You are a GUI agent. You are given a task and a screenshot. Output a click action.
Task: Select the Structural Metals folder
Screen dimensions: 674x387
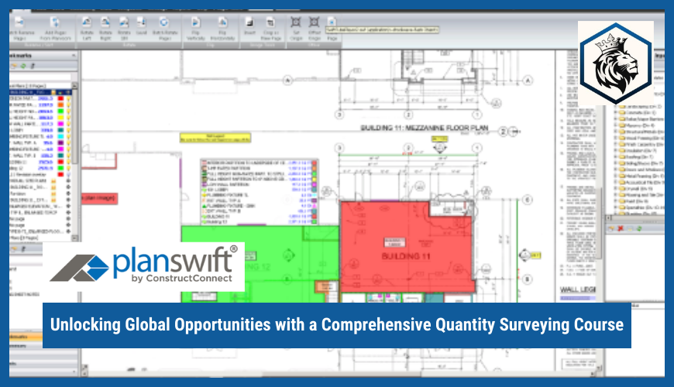click(x=643, y=132)
